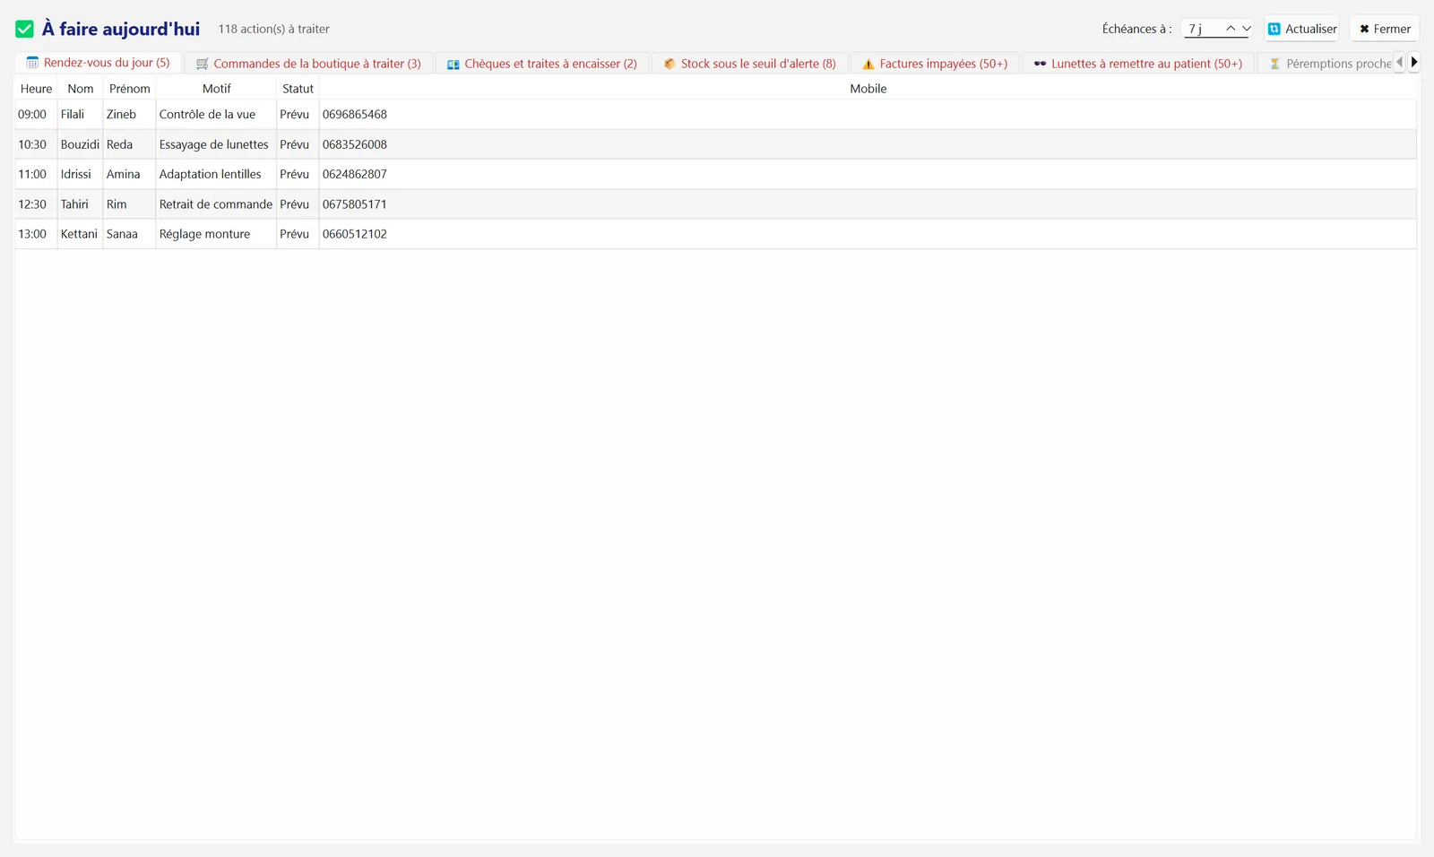Screen dimensions: 1434x857
Task: Select Stock sous le seuil d'alerte tab
Action: point(749,64)
